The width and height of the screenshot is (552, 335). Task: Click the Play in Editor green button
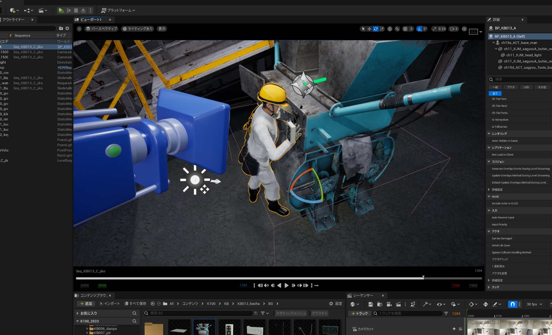[61, 11]
